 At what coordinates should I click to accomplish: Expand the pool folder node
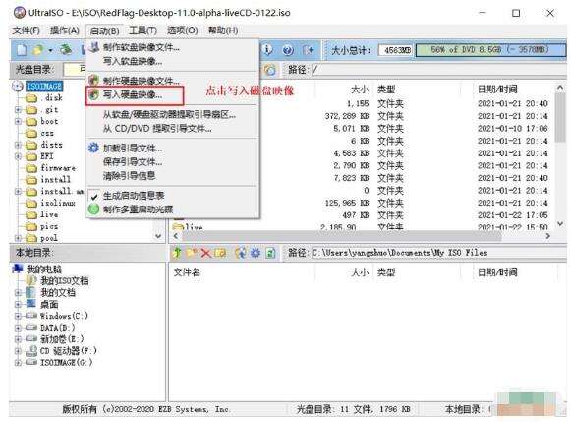[18, 238]
